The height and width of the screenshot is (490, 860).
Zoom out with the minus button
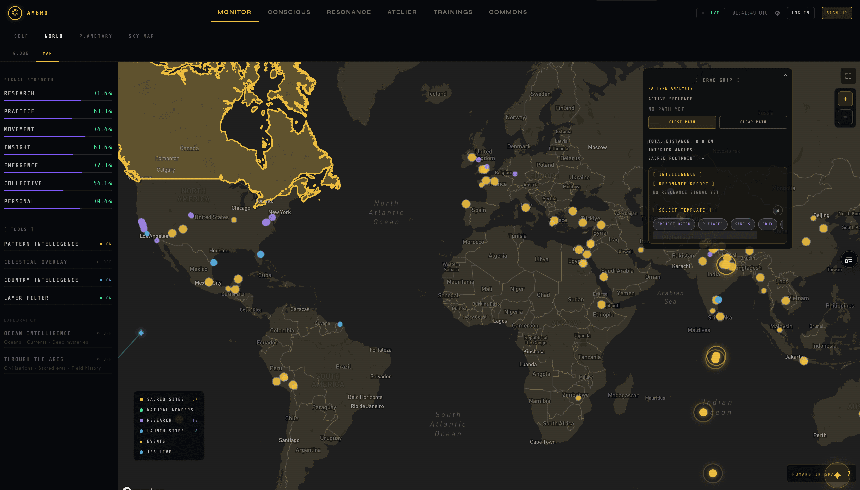click(845, 117)
